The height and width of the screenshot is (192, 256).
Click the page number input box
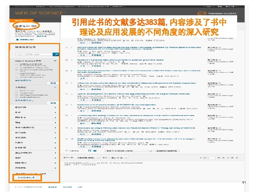[211, 158]
